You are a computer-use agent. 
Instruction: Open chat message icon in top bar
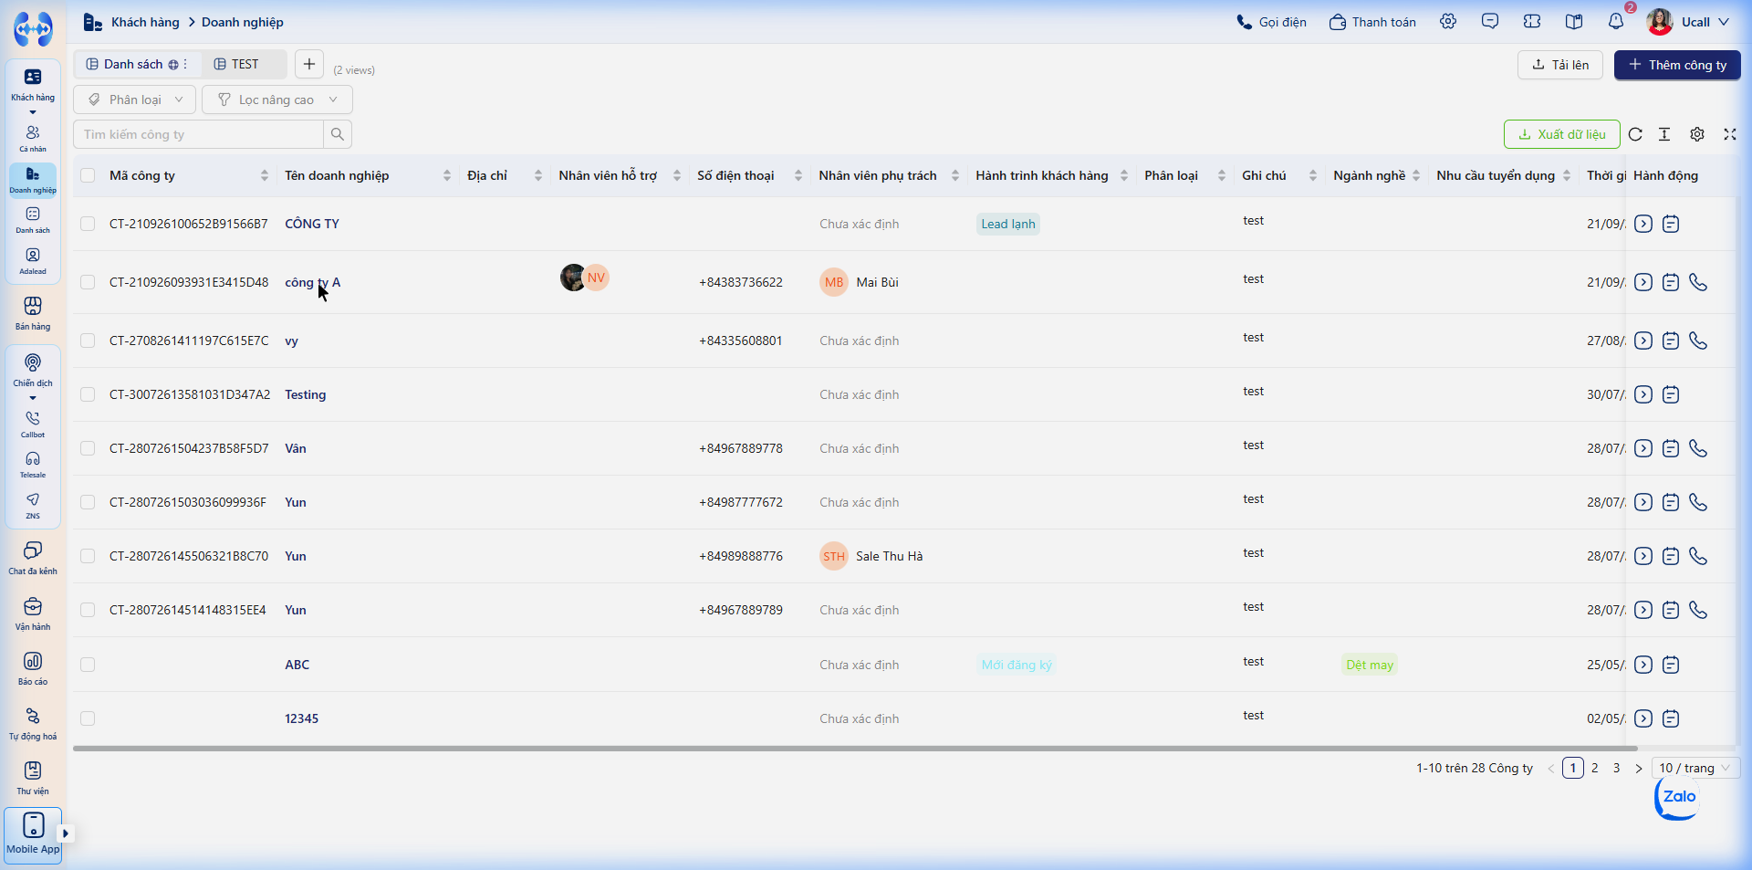coord(1490,22)
